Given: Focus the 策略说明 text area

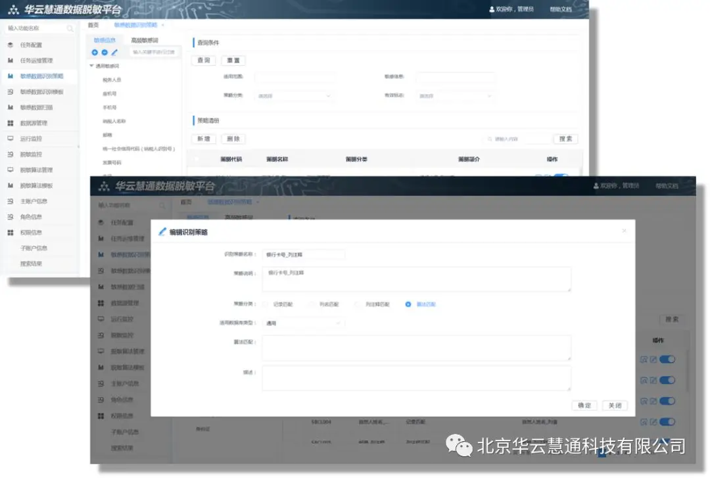Looking at the screenshot, I should [416, 279].
